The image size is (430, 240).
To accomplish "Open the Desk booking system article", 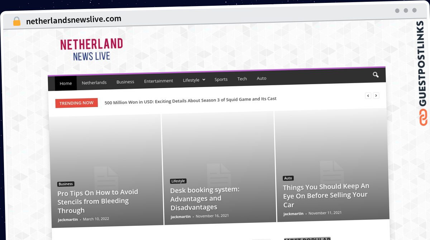I will pos(205,198).
